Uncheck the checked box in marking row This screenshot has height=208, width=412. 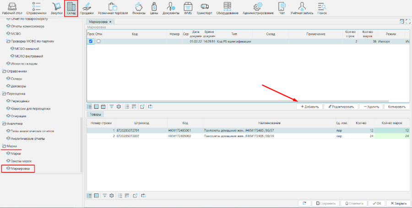(x=91, y=42)
